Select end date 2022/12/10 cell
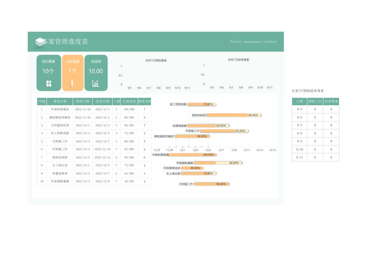Image resolution: width=366 pixels, height=259 pixels. pyautogui.click(x=102, y=149)
